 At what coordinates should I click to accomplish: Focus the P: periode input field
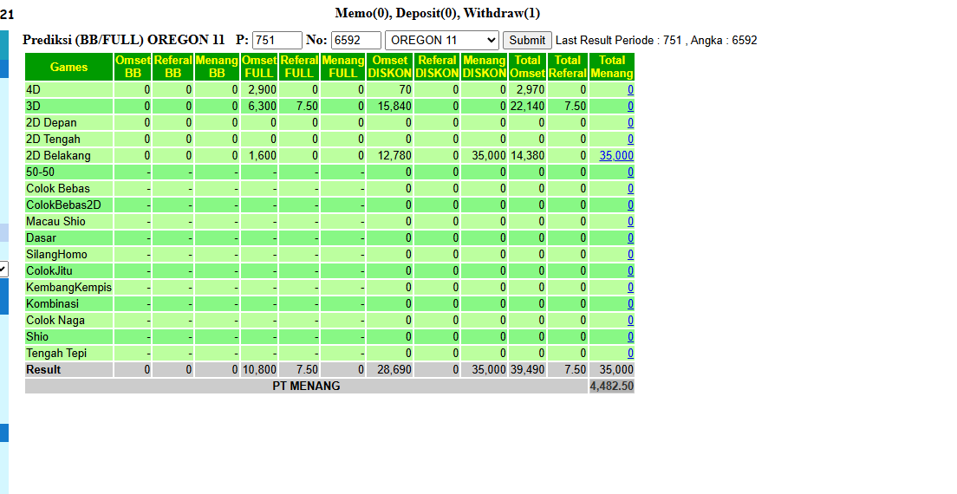277,40
